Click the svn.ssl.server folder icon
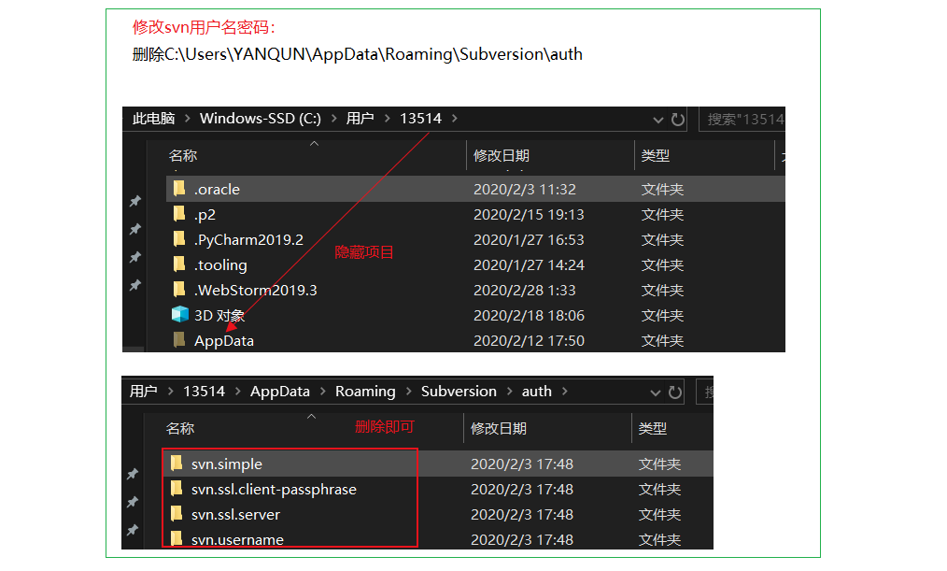Viewport: 947px width, 571px height. point(177,514)
